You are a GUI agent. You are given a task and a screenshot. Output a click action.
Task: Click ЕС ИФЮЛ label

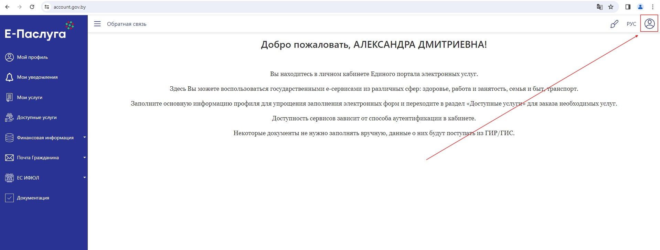coord(28,178)
